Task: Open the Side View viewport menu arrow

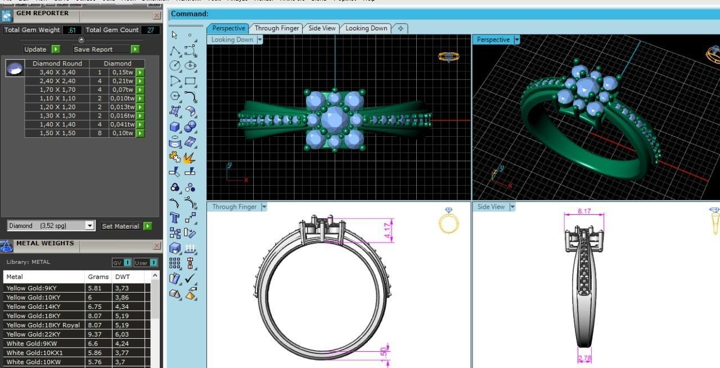Action: tap(512, 207)
